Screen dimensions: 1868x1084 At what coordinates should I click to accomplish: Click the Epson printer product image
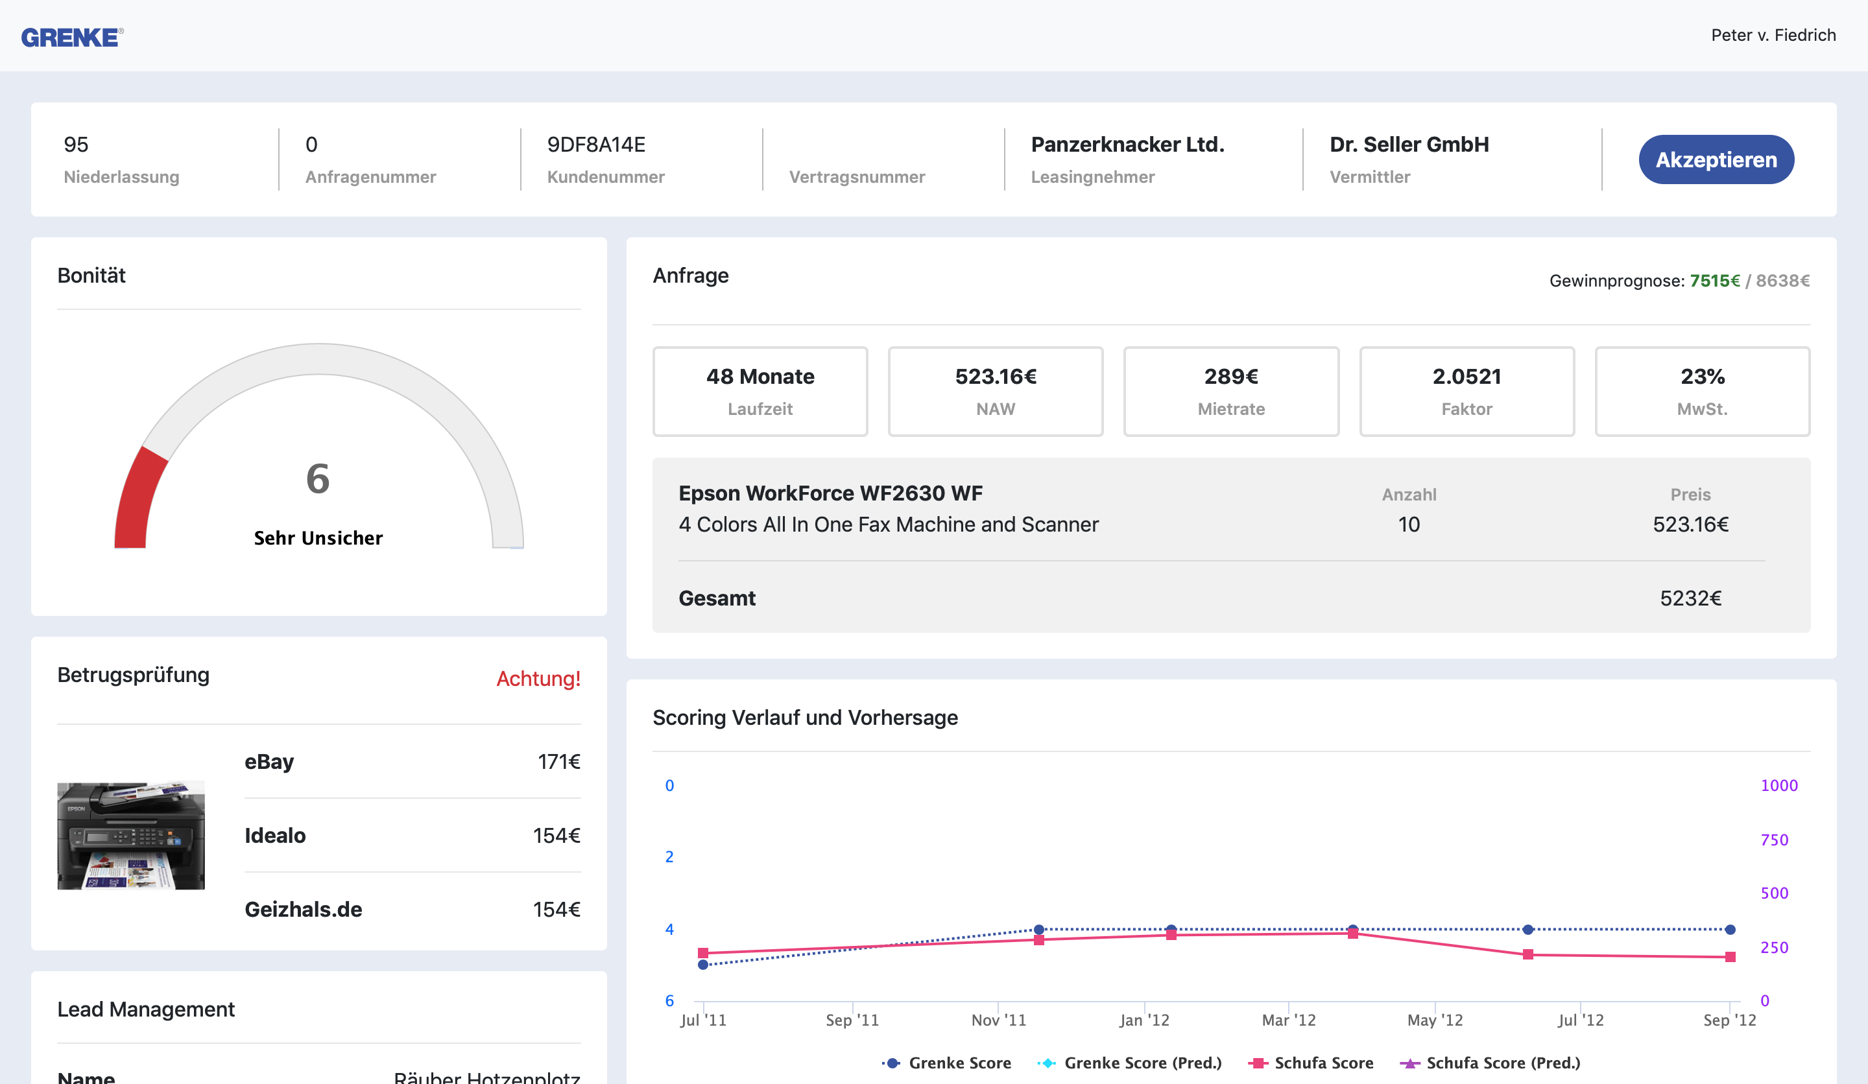131,835
